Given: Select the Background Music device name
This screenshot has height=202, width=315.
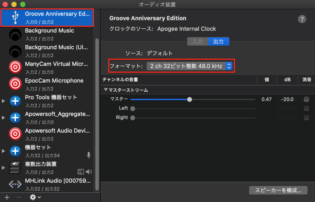Looking at the screenshot, I should click(x=50, y=31).
